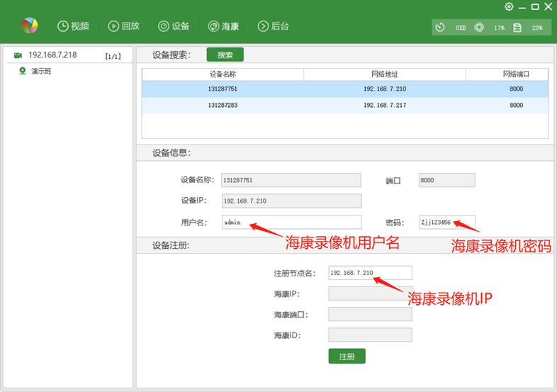The height and width of the screenshot is (392, 557).
Task: Focus the 注册节点名 input field
Action: pos(370,273)
